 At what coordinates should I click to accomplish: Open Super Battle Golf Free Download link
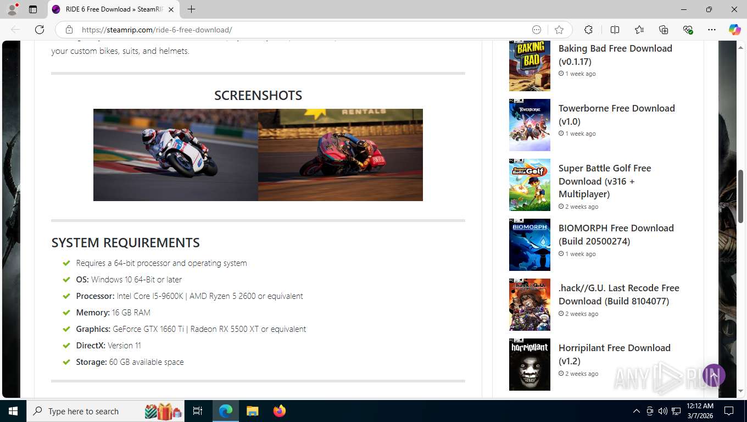tap(605, 181)
